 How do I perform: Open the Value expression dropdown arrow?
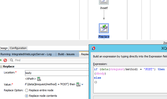tap(82, 84)
